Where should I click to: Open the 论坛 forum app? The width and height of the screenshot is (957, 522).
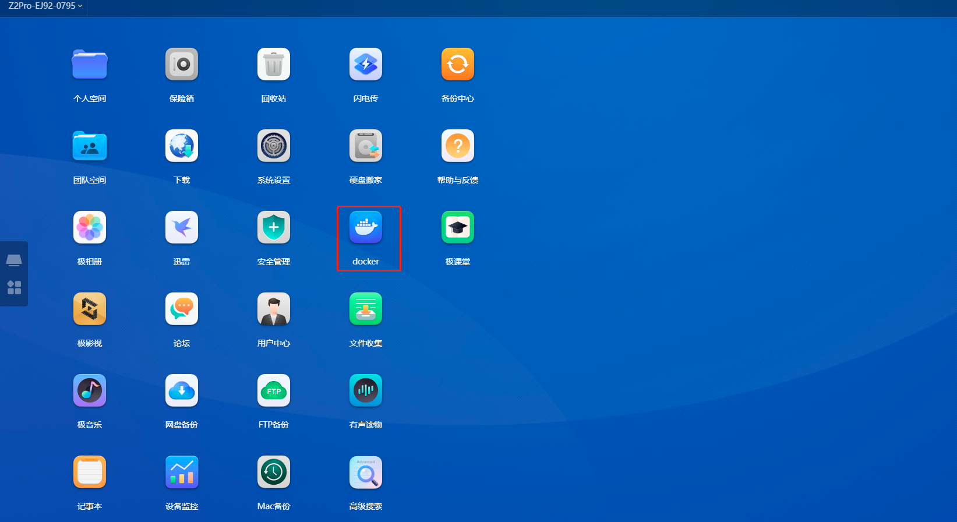pos(182,309)
